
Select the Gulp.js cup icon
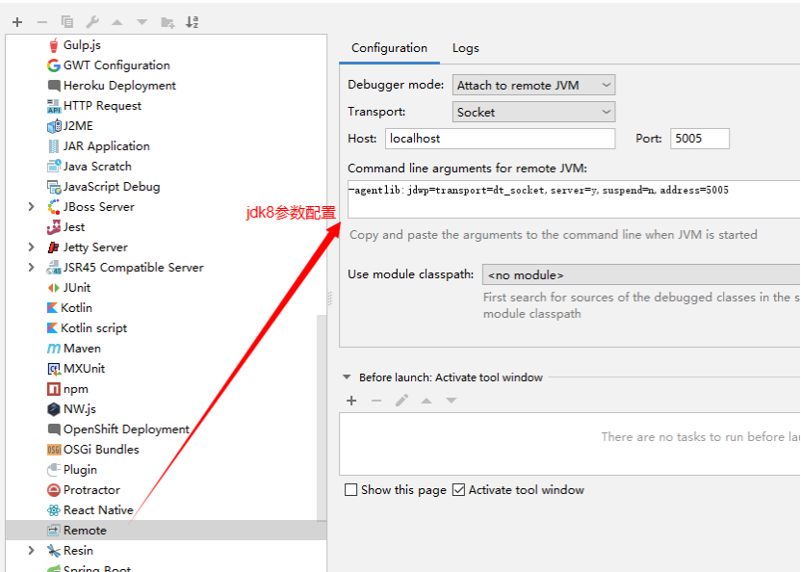tap(54, 45)
